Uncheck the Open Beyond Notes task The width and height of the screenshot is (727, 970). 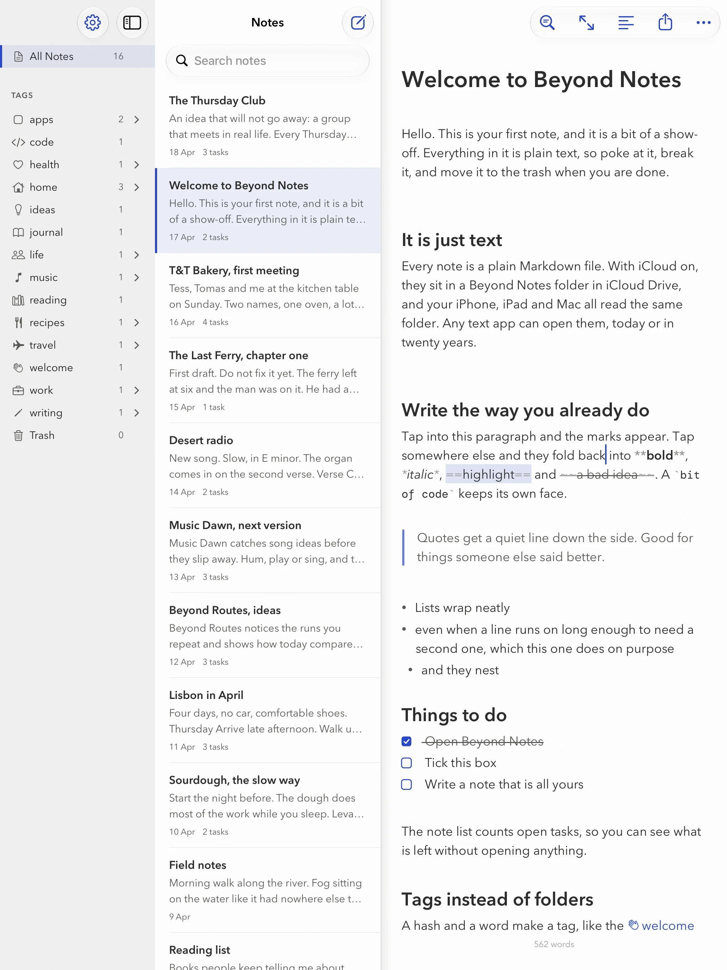tap(407, 742)
